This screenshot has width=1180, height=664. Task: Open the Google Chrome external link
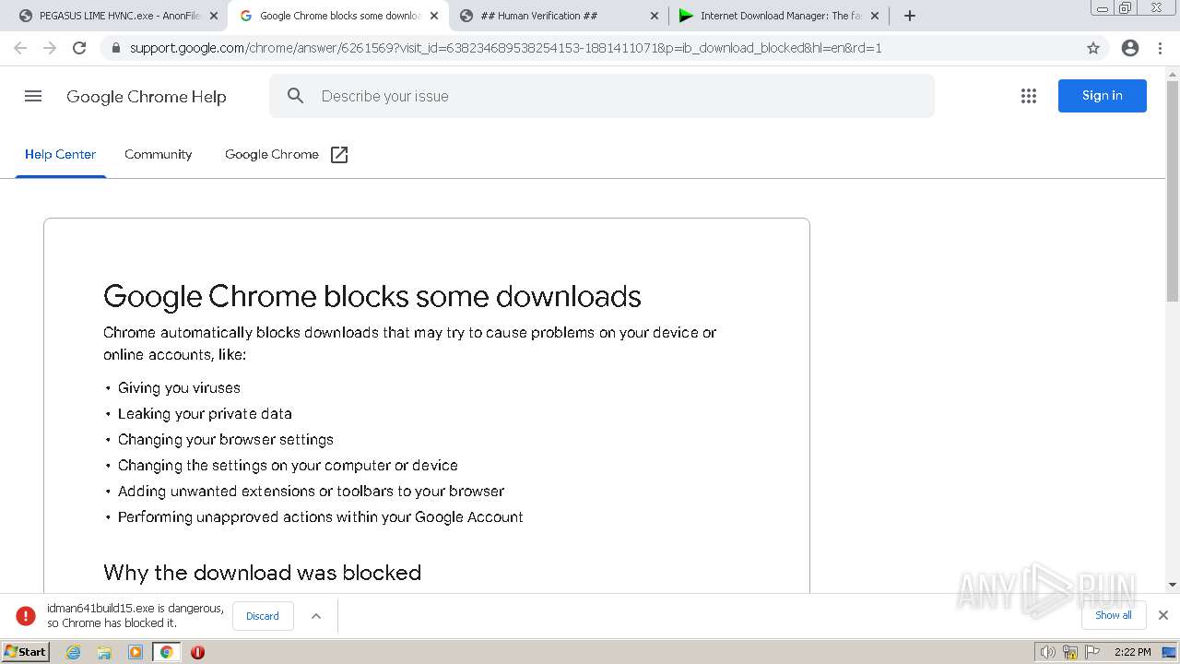tap(287, 154)
